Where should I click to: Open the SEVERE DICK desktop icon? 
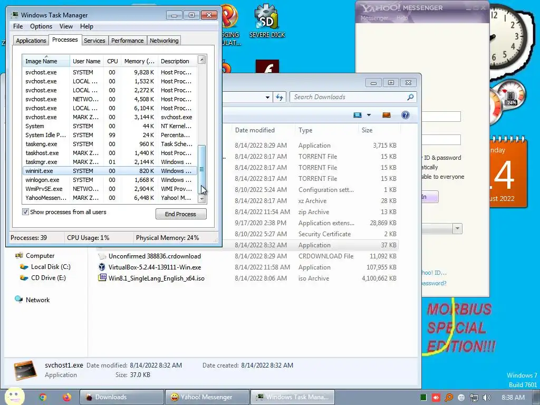[x=267, y=21]
